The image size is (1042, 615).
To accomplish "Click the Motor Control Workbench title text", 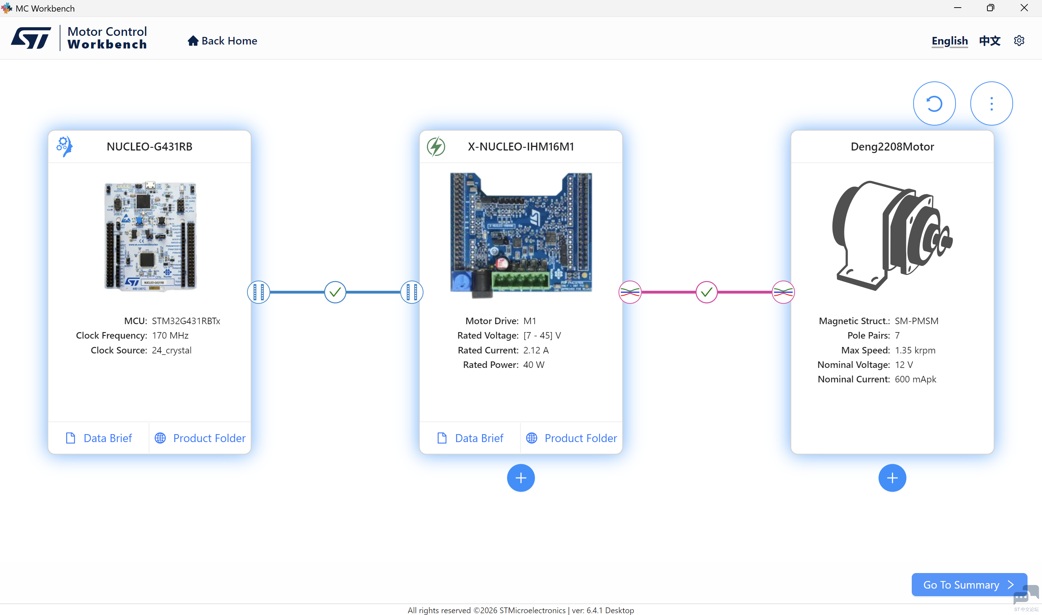I will [107, 38].
